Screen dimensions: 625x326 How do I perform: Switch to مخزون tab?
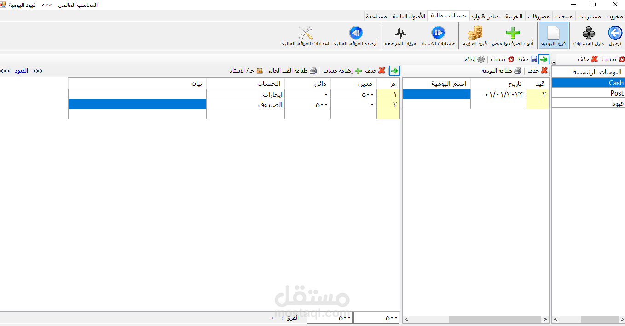pyautogui.click(x=614, y=17)
